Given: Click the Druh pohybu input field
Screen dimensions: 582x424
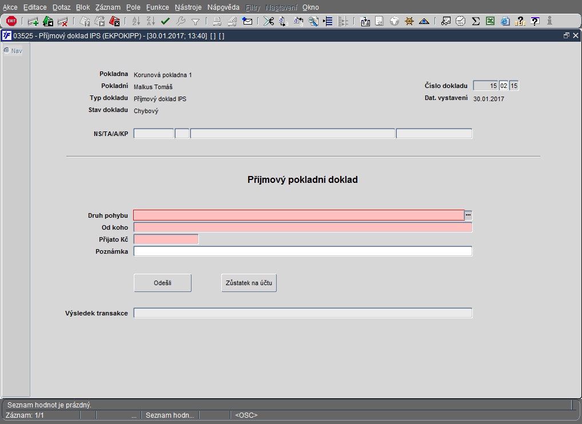Looking at the screenshot, I should click(x=299, y=215).
